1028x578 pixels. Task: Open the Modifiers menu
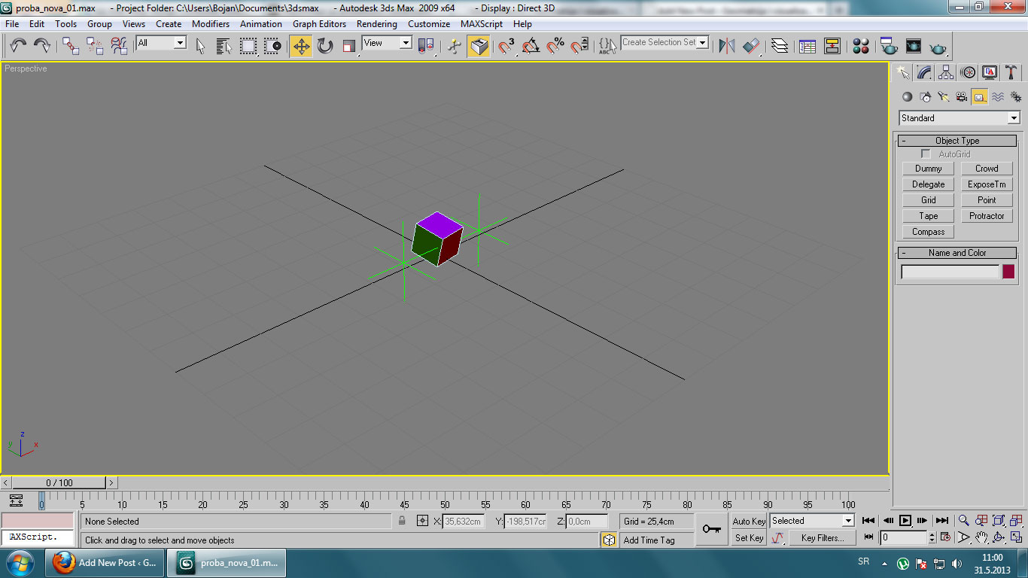pos(211,24)
